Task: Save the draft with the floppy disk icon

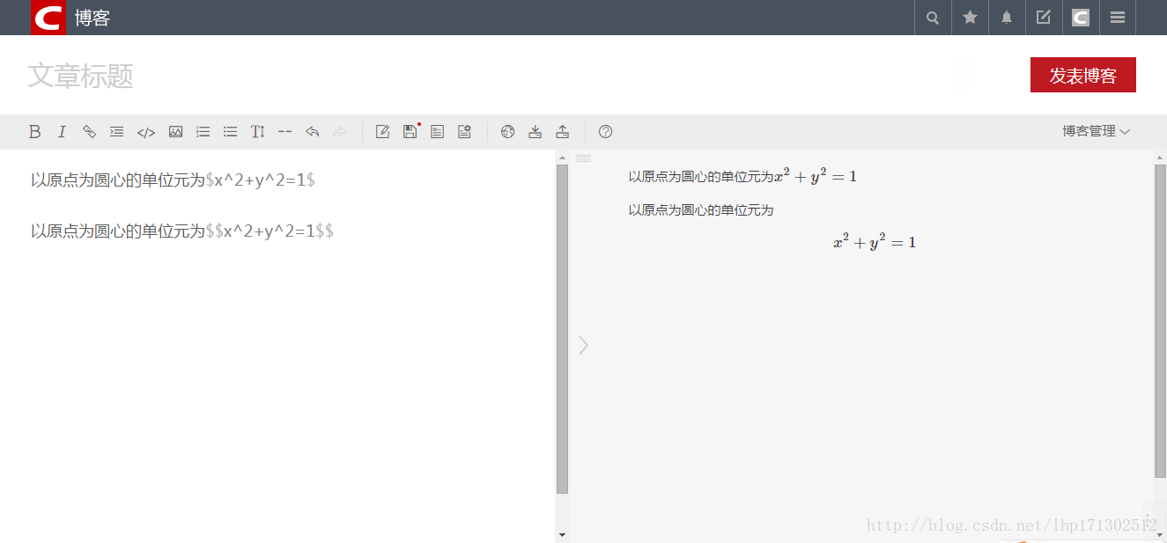Action: [410, 132]
